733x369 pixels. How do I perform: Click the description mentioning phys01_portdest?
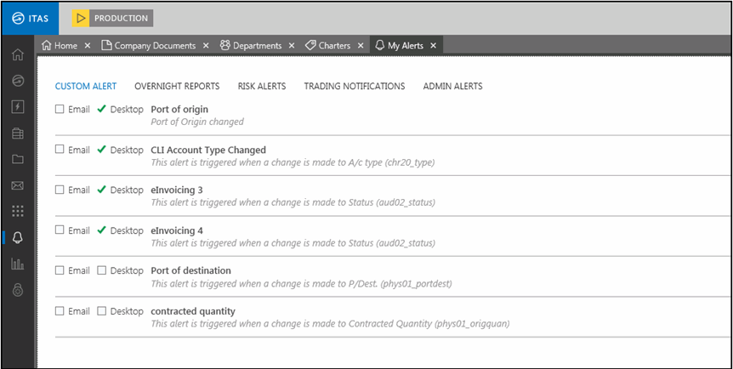[302, 283]
